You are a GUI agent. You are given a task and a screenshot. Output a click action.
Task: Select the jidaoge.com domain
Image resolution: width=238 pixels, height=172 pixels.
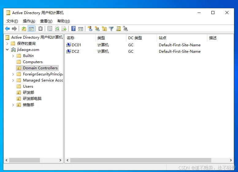[x=28, y=50]
